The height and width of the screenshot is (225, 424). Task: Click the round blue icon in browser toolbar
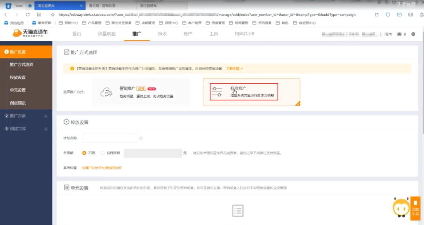(x=388, y=15)
